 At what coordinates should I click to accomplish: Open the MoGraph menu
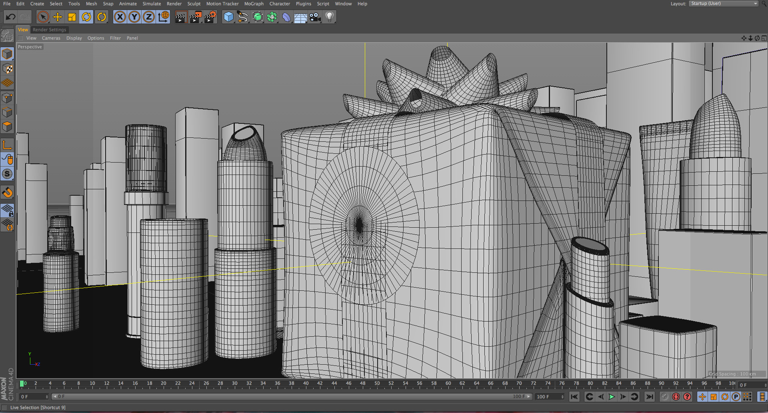pyautogui.click(x=254, y=4)
